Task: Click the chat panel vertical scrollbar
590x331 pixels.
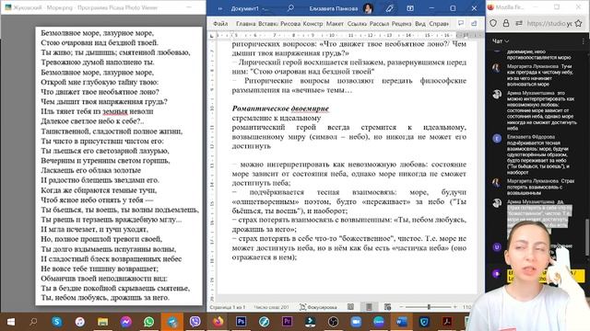Action: [x=587, y=237]
